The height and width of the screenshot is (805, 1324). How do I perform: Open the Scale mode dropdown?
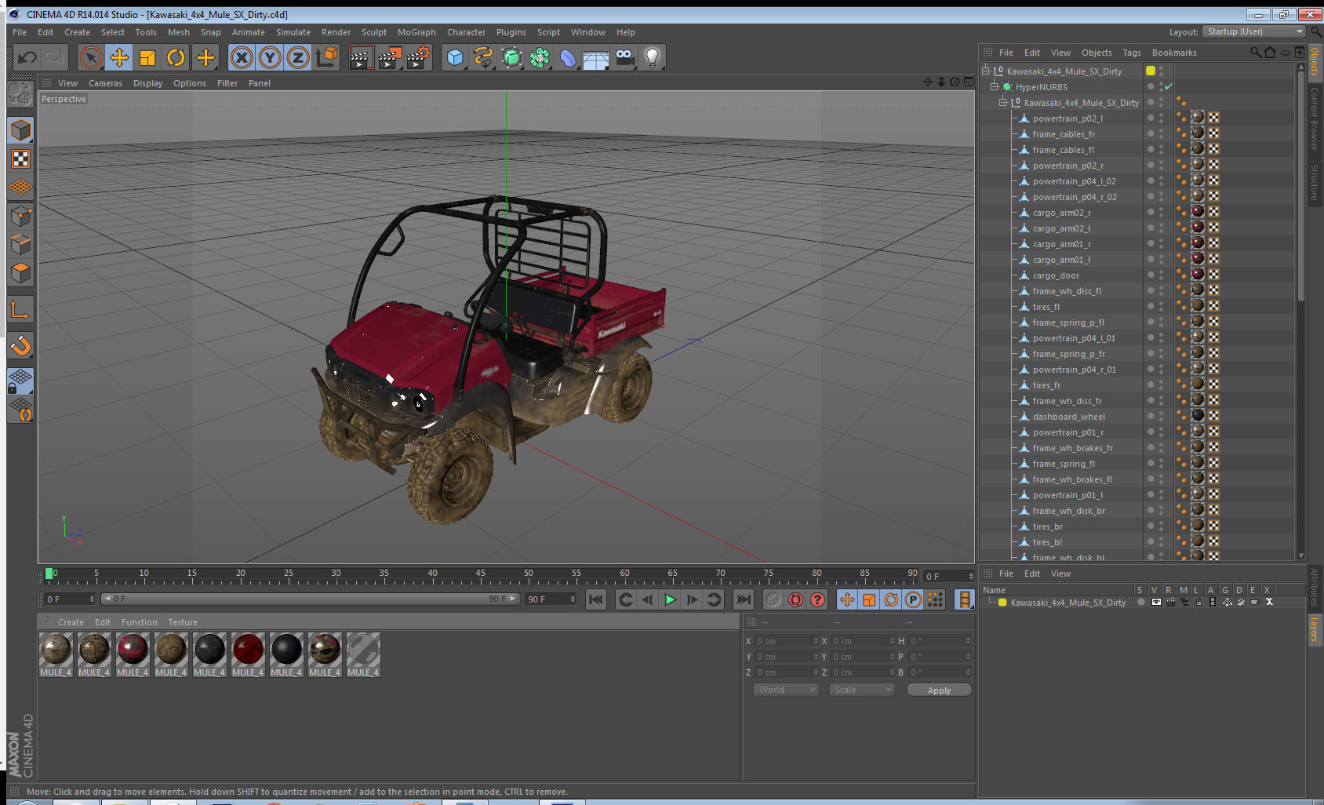point(862,690)
